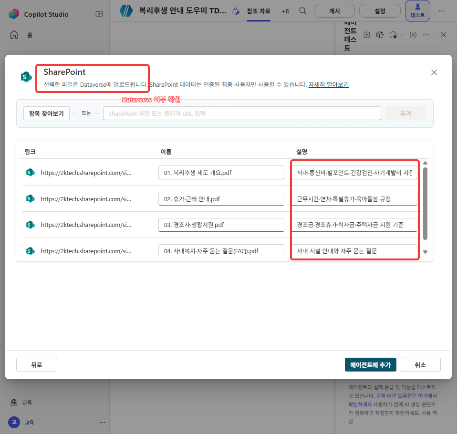Click the scroll up arrow in file list
Image resolution: width=457 pixels, height=434 pixels.
click(x=425, y=163)
